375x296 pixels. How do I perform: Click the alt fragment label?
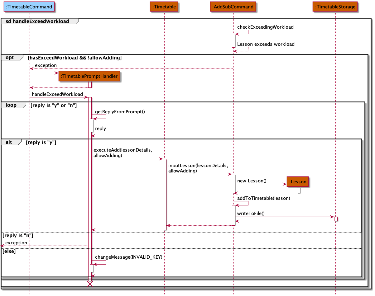[8, 142]
